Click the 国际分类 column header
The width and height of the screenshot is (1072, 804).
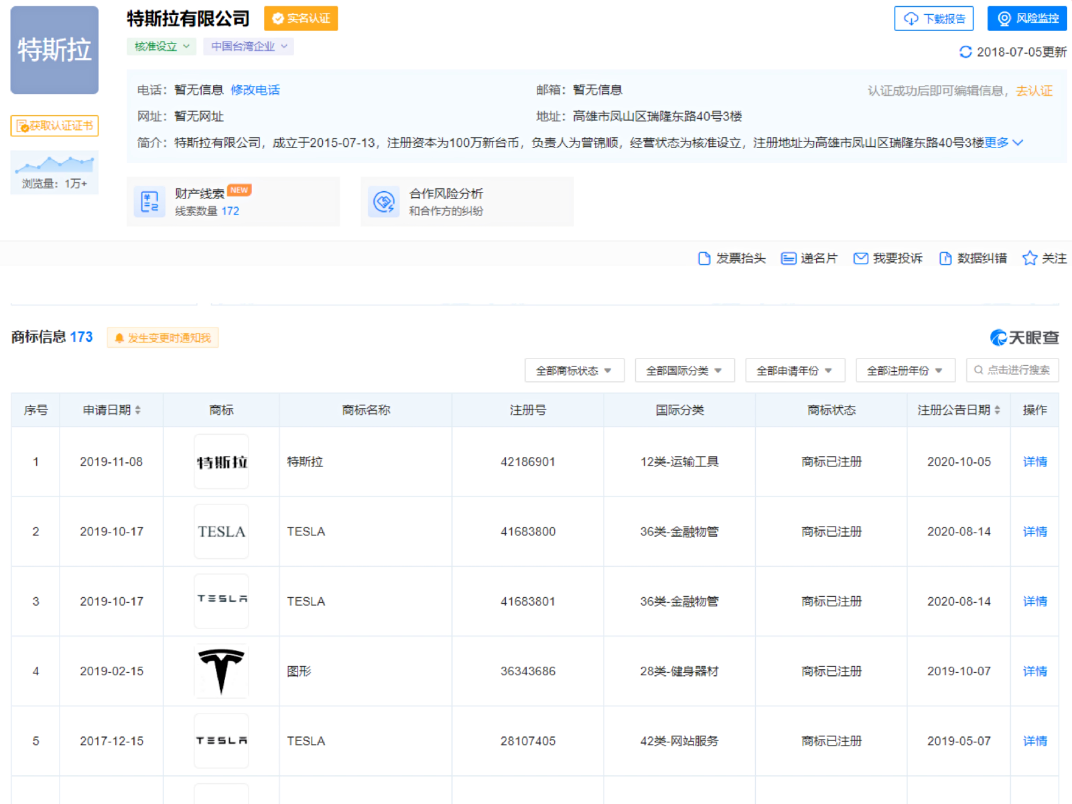pyautogui.click(x=679, y=410)
